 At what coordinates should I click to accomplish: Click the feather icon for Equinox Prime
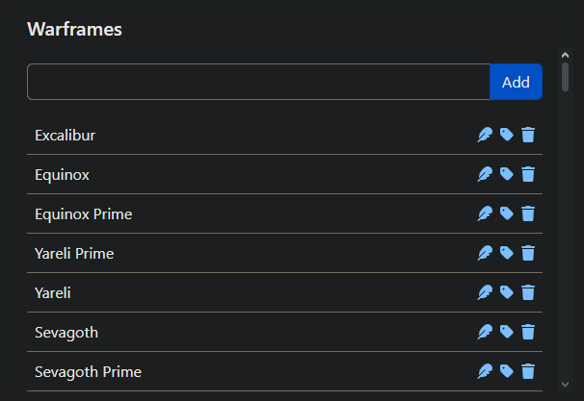(x=485, y=213)
